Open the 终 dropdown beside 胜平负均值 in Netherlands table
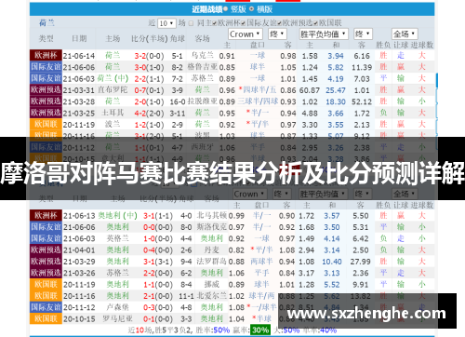 (x=363, y=34)
